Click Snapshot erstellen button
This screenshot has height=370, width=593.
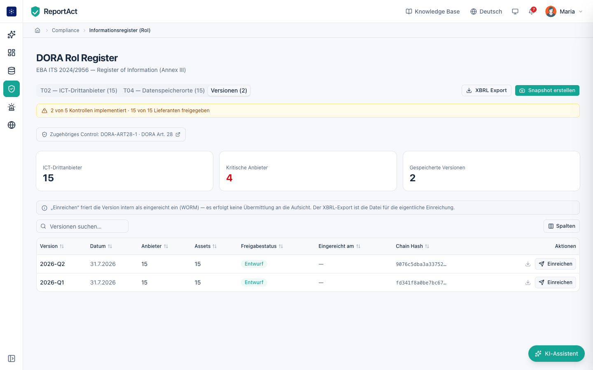pyautogui.click(x=547, y=90)
